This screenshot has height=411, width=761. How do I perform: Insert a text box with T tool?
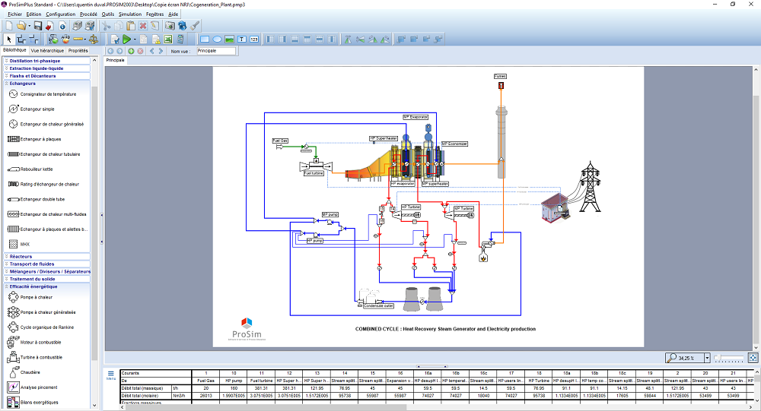(x=241, y=39)
